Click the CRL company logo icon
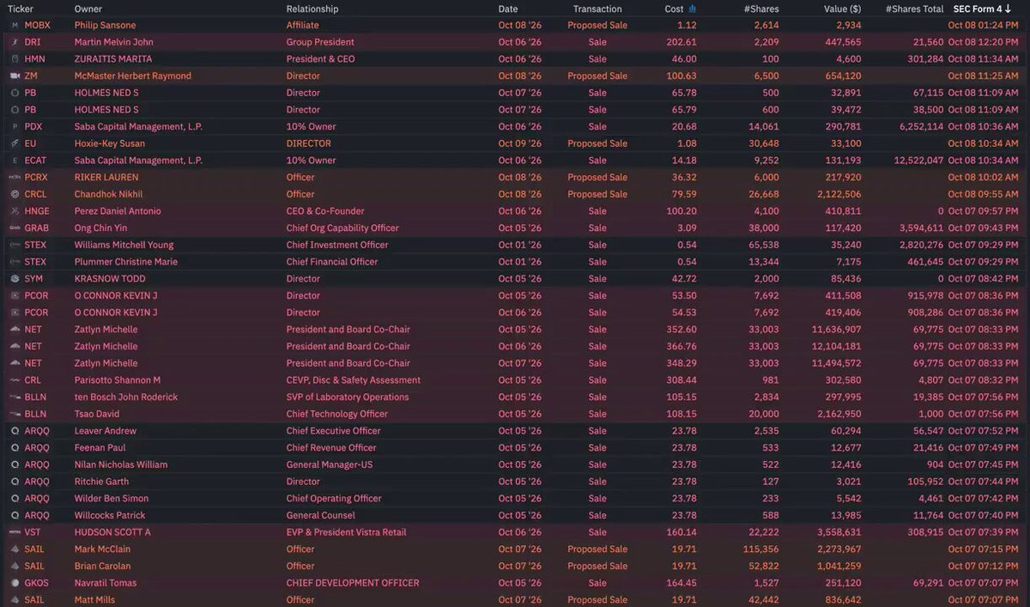The width and height of the screenshot is (1030, 607). point(14,380)
